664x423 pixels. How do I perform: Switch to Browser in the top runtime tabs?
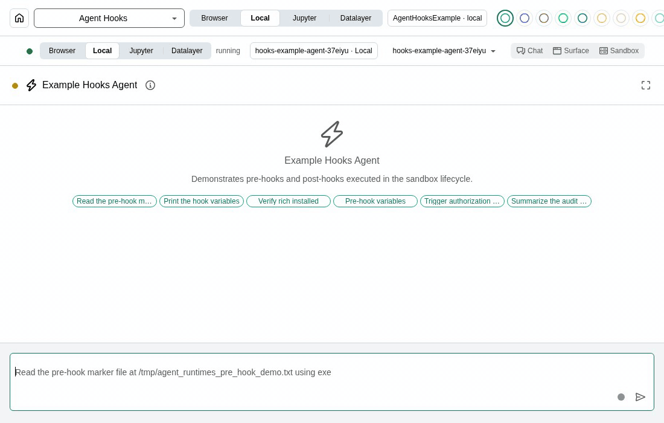pyautogui.click(x=214, y=18)
